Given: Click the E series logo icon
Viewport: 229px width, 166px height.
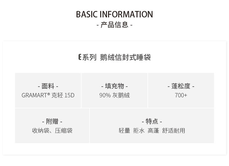Looking at the screenshot, I should [80, 57].
